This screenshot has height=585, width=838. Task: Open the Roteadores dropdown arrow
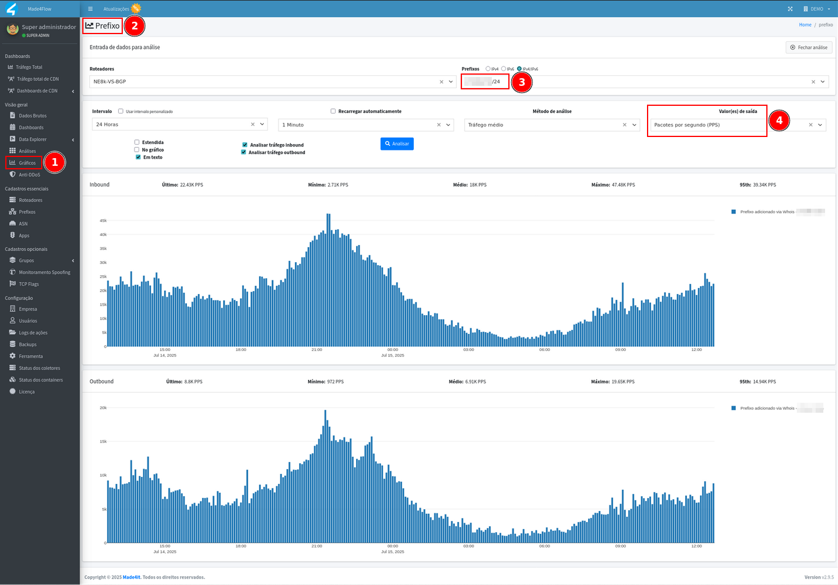(451, 82)
